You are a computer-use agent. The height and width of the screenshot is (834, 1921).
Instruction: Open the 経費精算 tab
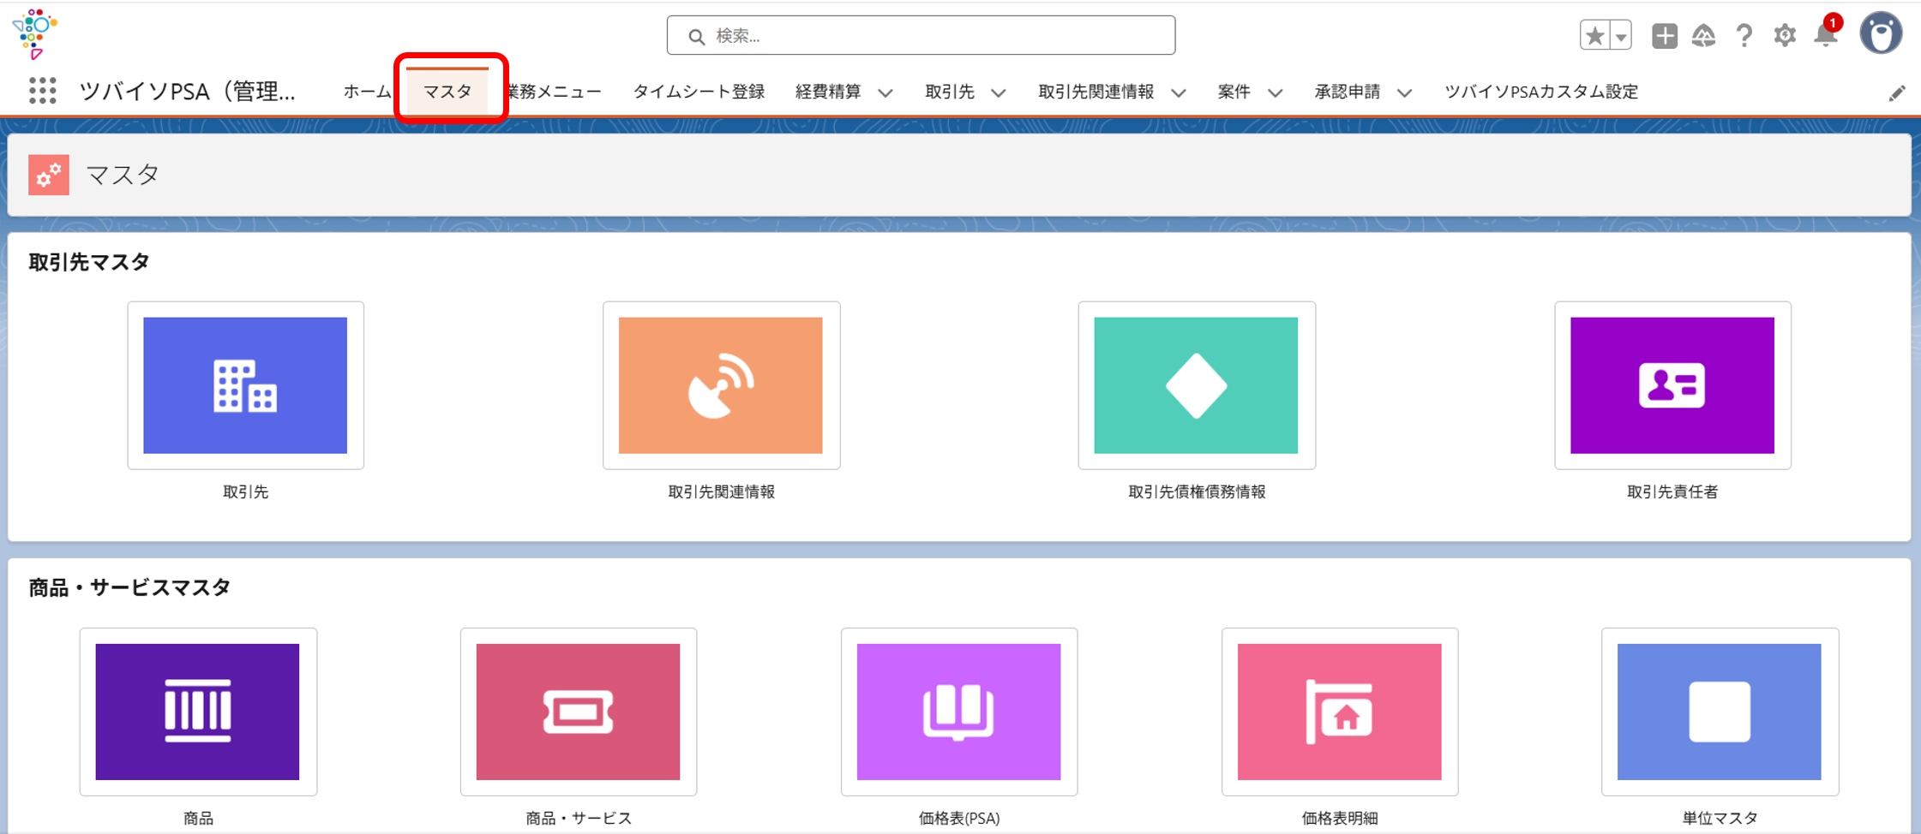828,91
